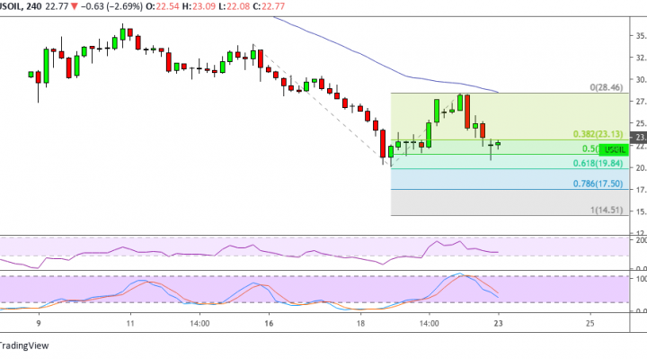The height and width of the screenshot is (359, 647).
Task: Click the current price label on price axis
Action: 639,137
